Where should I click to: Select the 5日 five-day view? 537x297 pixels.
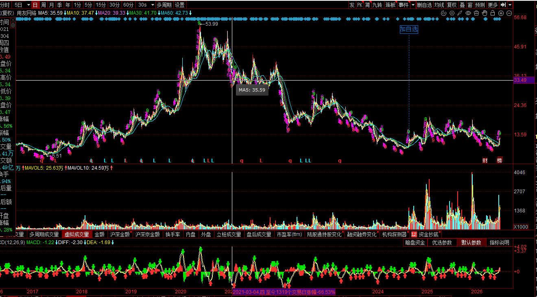click(x=18, y=5)
